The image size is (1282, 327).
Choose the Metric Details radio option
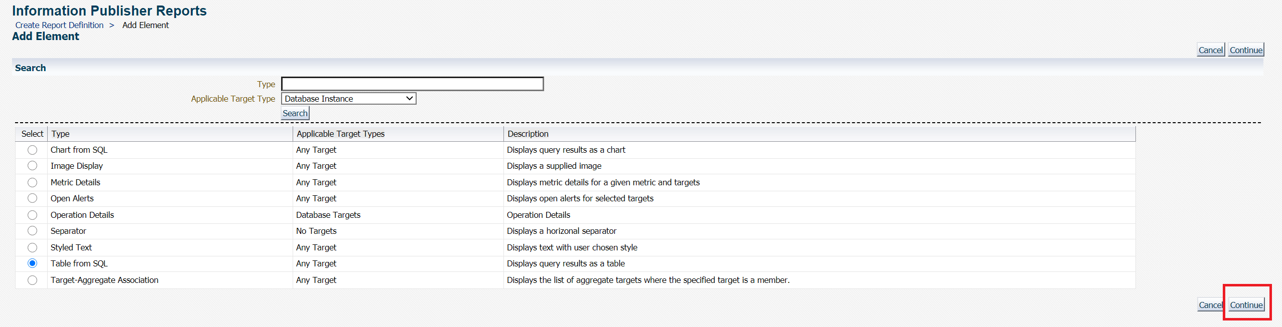coord(32,182)
